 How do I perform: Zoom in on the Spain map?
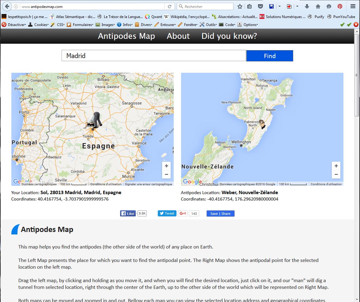pos(166,166)
